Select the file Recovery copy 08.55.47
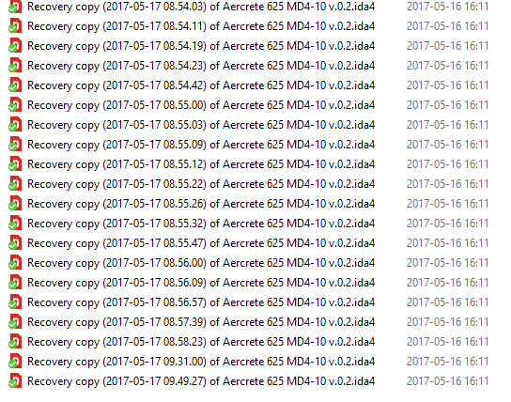Viewport: 511px width, 402px height. click(201, 243)
